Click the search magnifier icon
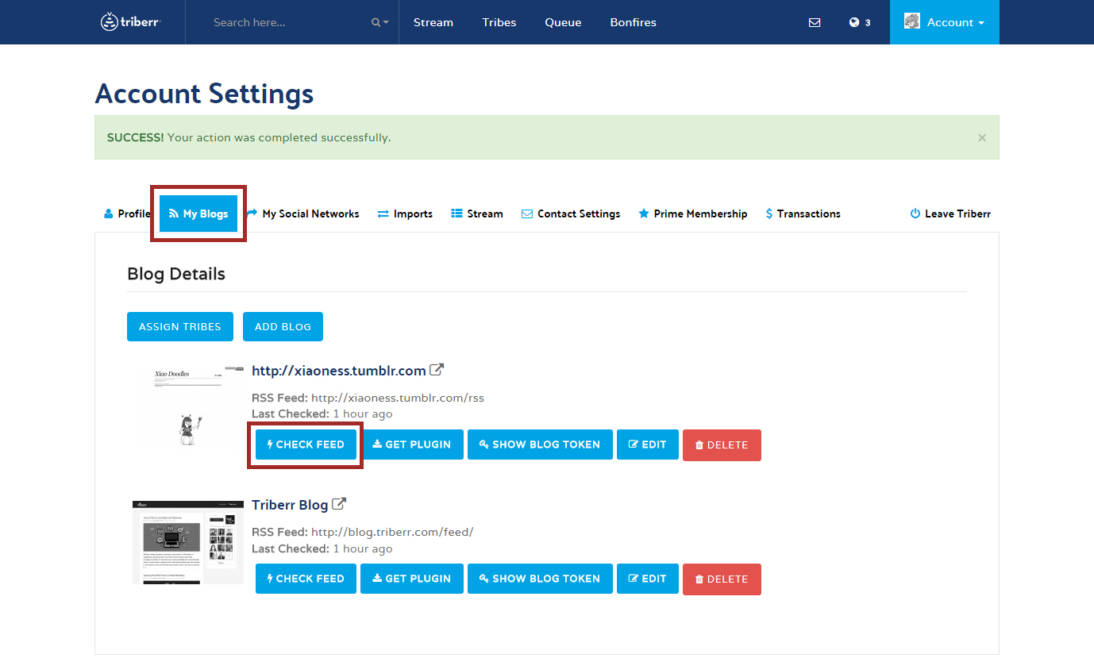This screenshot has height=662, width=1094. pyautogui.click(x=377, y=22)
